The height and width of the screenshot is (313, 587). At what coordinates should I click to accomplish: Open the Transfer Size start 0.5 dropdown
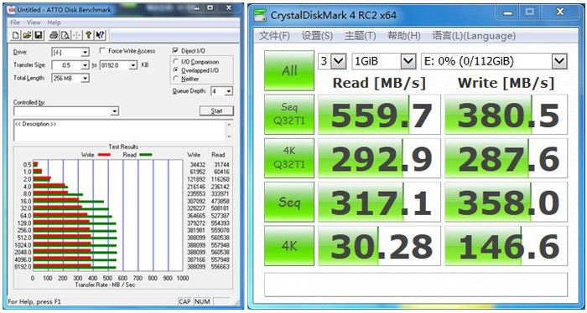(85, 65)
